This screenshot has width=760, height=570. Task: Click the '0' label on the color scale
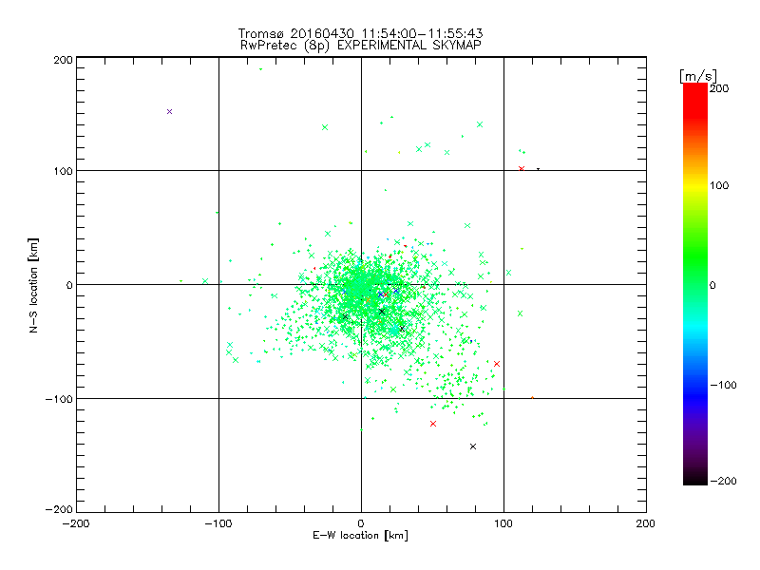[x=712, y=285]
